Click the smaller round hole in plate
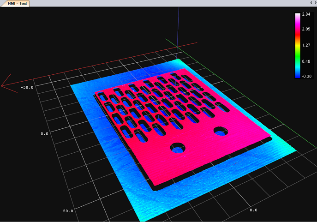 (221, 132)
